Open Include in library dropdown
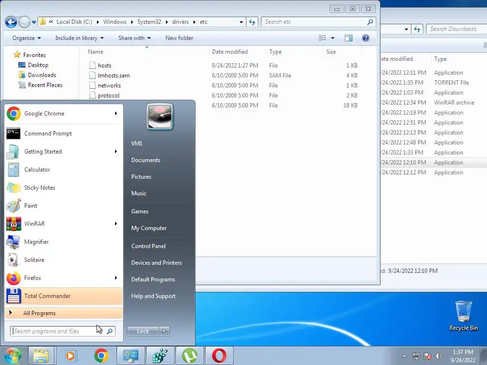Viewport: 487px width, 365px height. [79, 38]
